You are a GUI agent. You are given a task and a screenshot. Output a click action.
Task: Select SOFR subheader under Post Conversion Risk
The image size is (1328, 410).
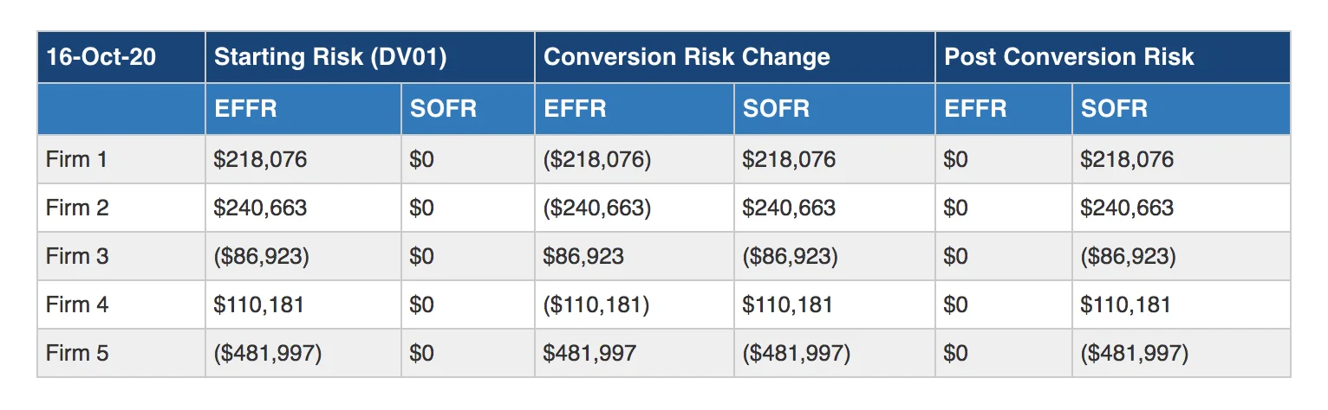pos(1115,109)
